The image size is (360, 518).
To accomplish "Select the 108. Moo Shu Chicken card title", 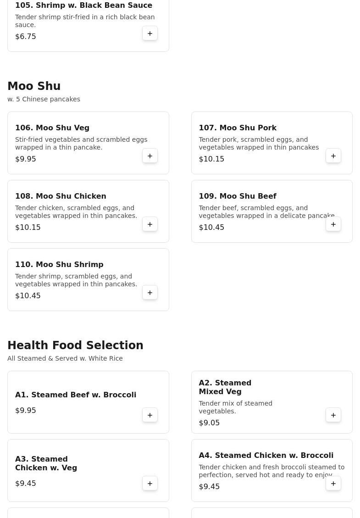I will 61,196.
